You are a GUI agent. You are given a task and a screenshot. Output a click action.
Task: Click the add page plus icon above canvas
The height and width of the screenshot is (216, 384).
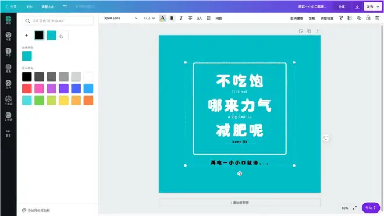tap(317, 31)
